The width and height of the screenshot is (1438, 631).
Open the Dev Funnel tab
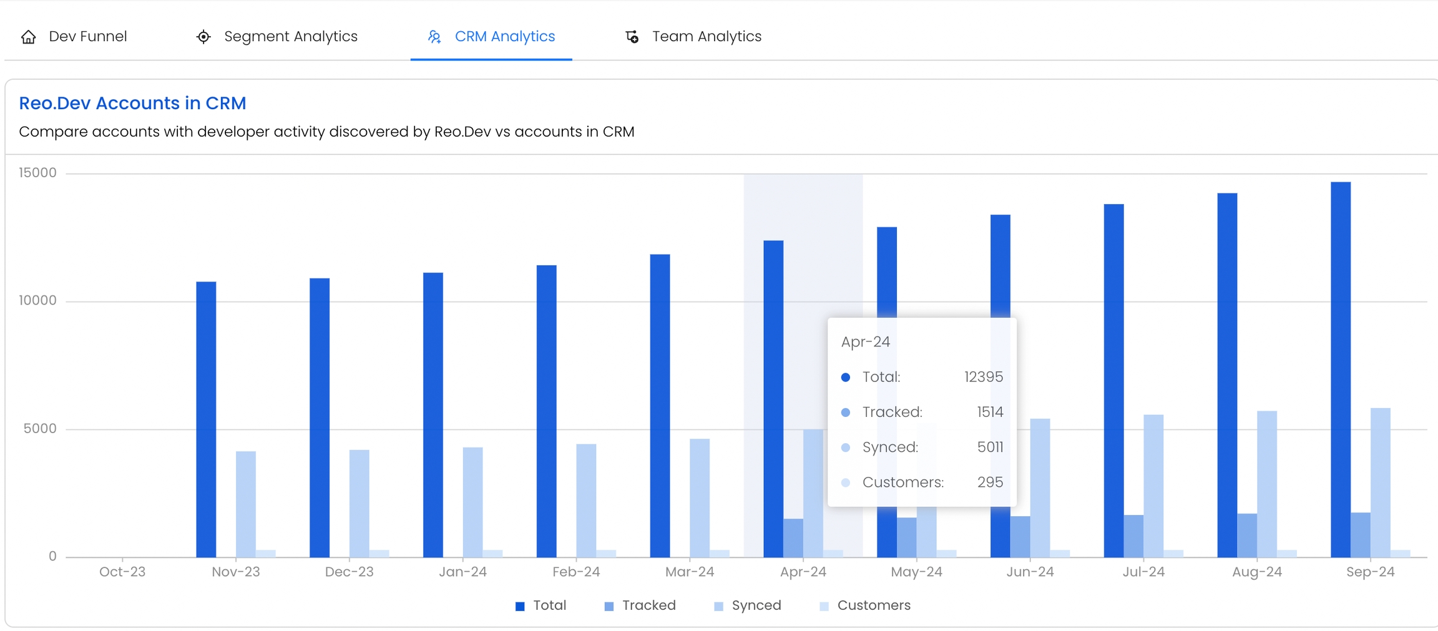coord(87,37)
